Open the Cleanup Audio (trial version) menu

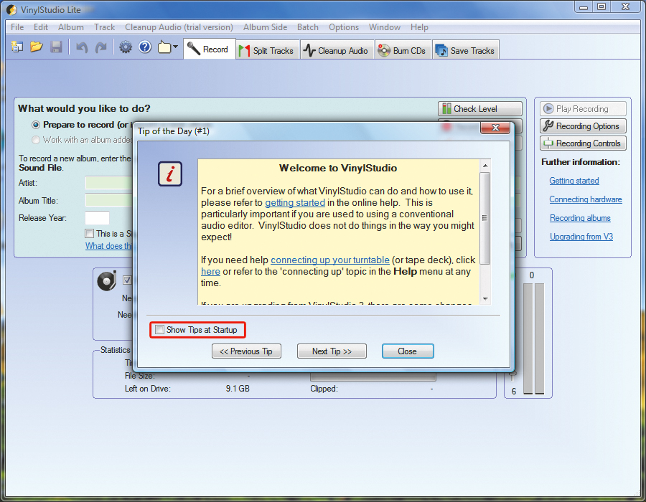pos(179,27)
